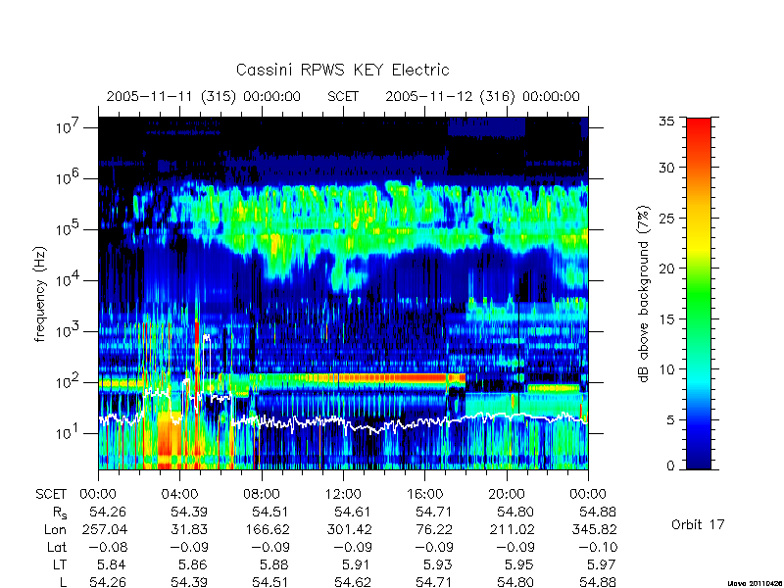The width and height of the screenshot is (784, 588).
Task: Click the LT value 5.88
Action: [x=274, y=564]
